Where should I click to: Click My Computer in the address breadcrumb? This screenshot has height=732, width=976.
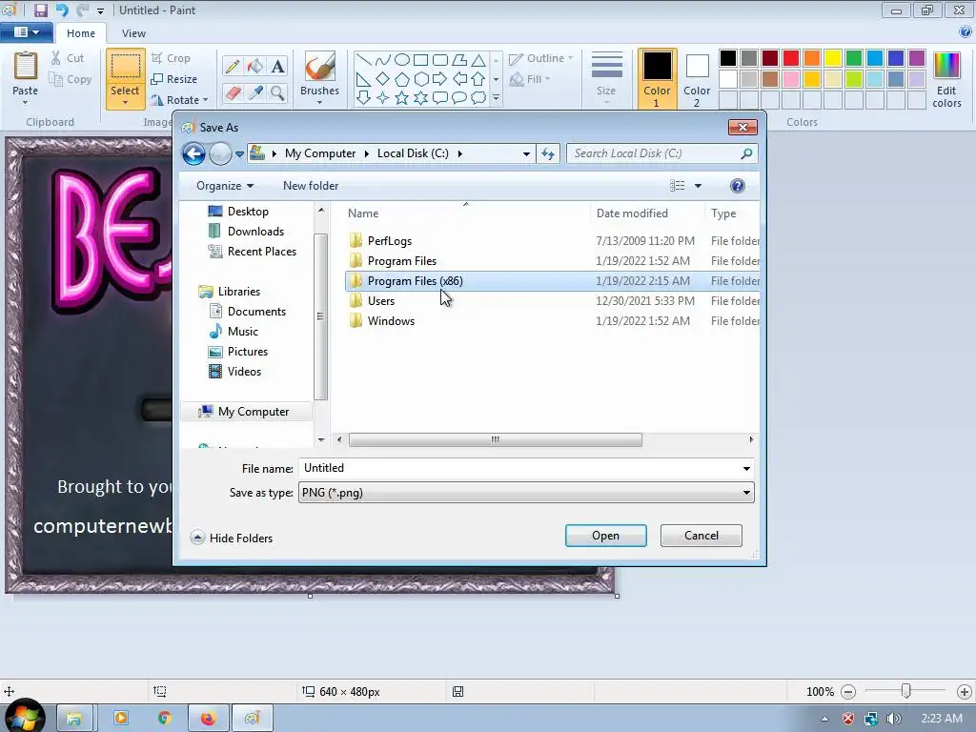pos(320,153)
